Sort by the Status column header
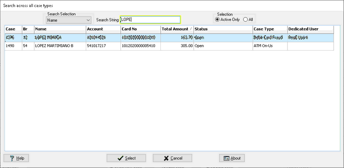344x168 pixels. coord(223,29)
